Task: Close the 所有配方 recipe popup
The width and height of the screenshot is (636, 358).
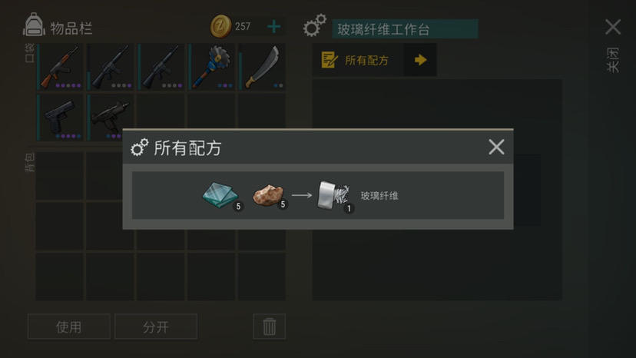Action: (x=496, y=147)
